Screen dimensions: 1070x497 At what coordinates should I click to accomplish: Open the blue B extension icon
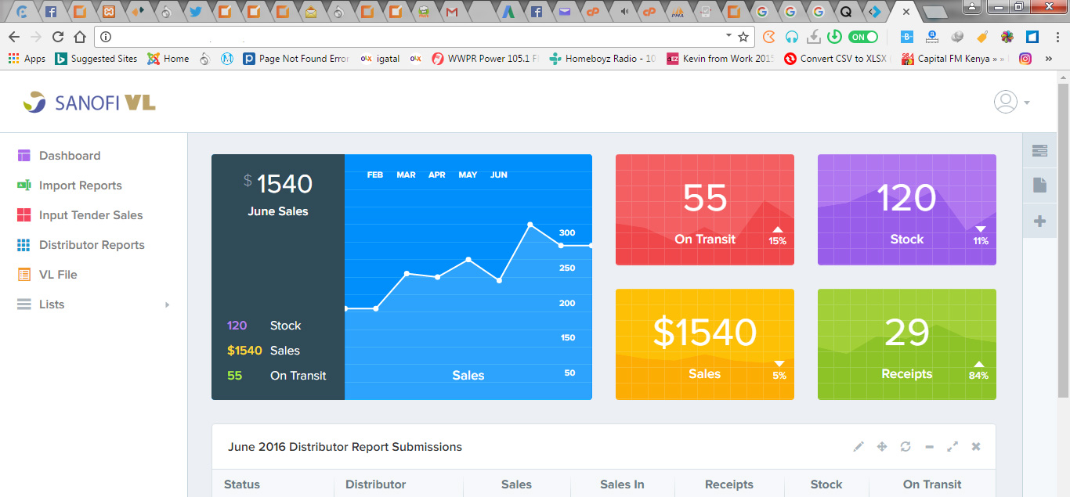(907, 37)
